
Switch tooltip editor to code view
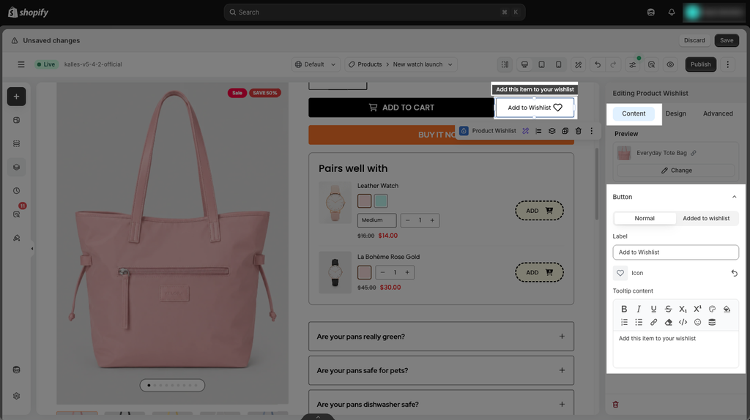click(x=683, y=322)
